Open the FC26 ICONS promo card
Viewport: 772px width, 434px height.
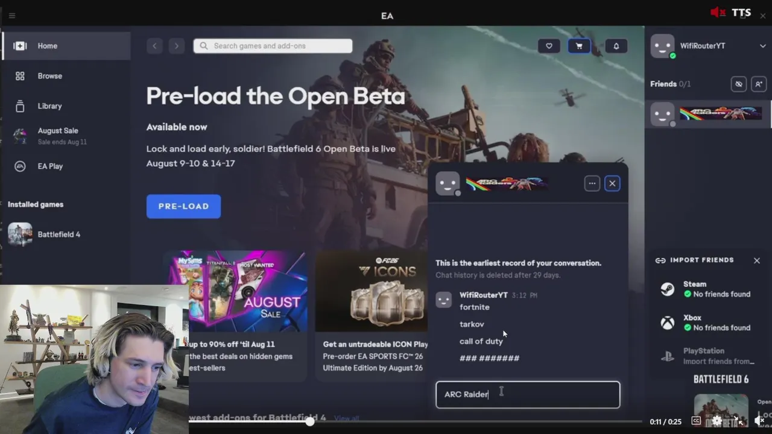371,291
